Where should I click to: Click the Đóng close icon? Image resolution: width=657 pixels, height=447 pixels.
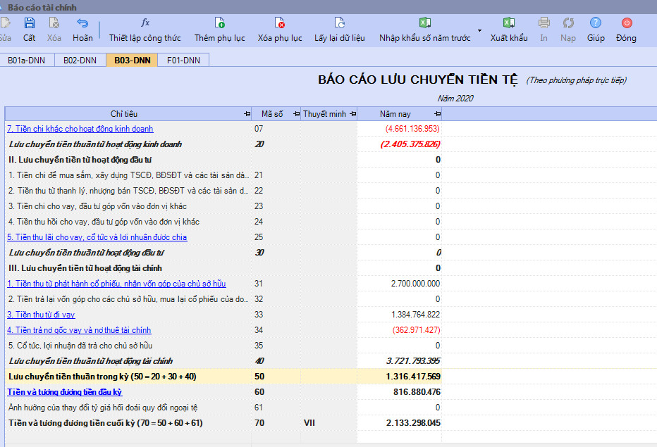(x=627, y=23)
